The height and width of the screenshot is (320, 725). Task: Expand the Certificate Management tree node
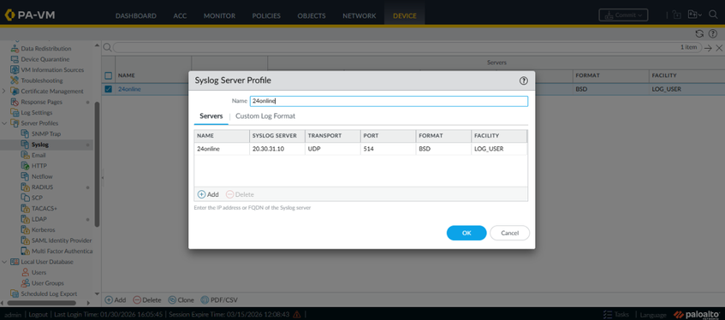[4, 91]
